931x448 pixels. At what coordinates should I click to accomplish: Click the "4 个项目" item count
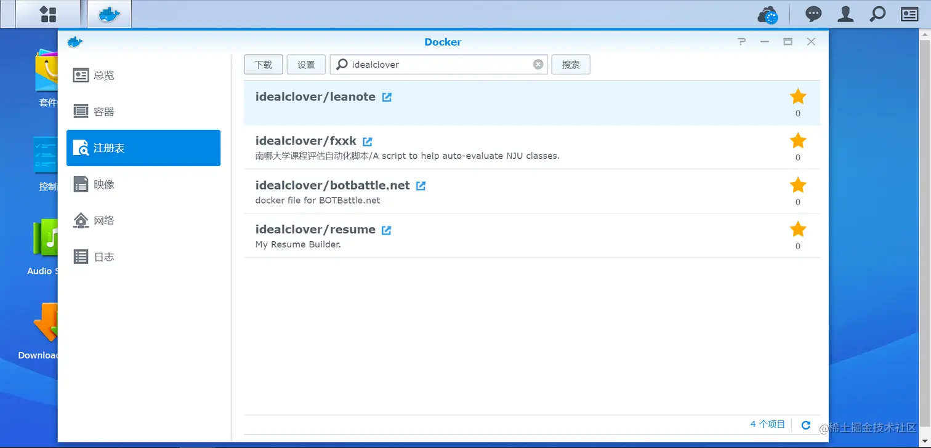[x=768, y=425]
